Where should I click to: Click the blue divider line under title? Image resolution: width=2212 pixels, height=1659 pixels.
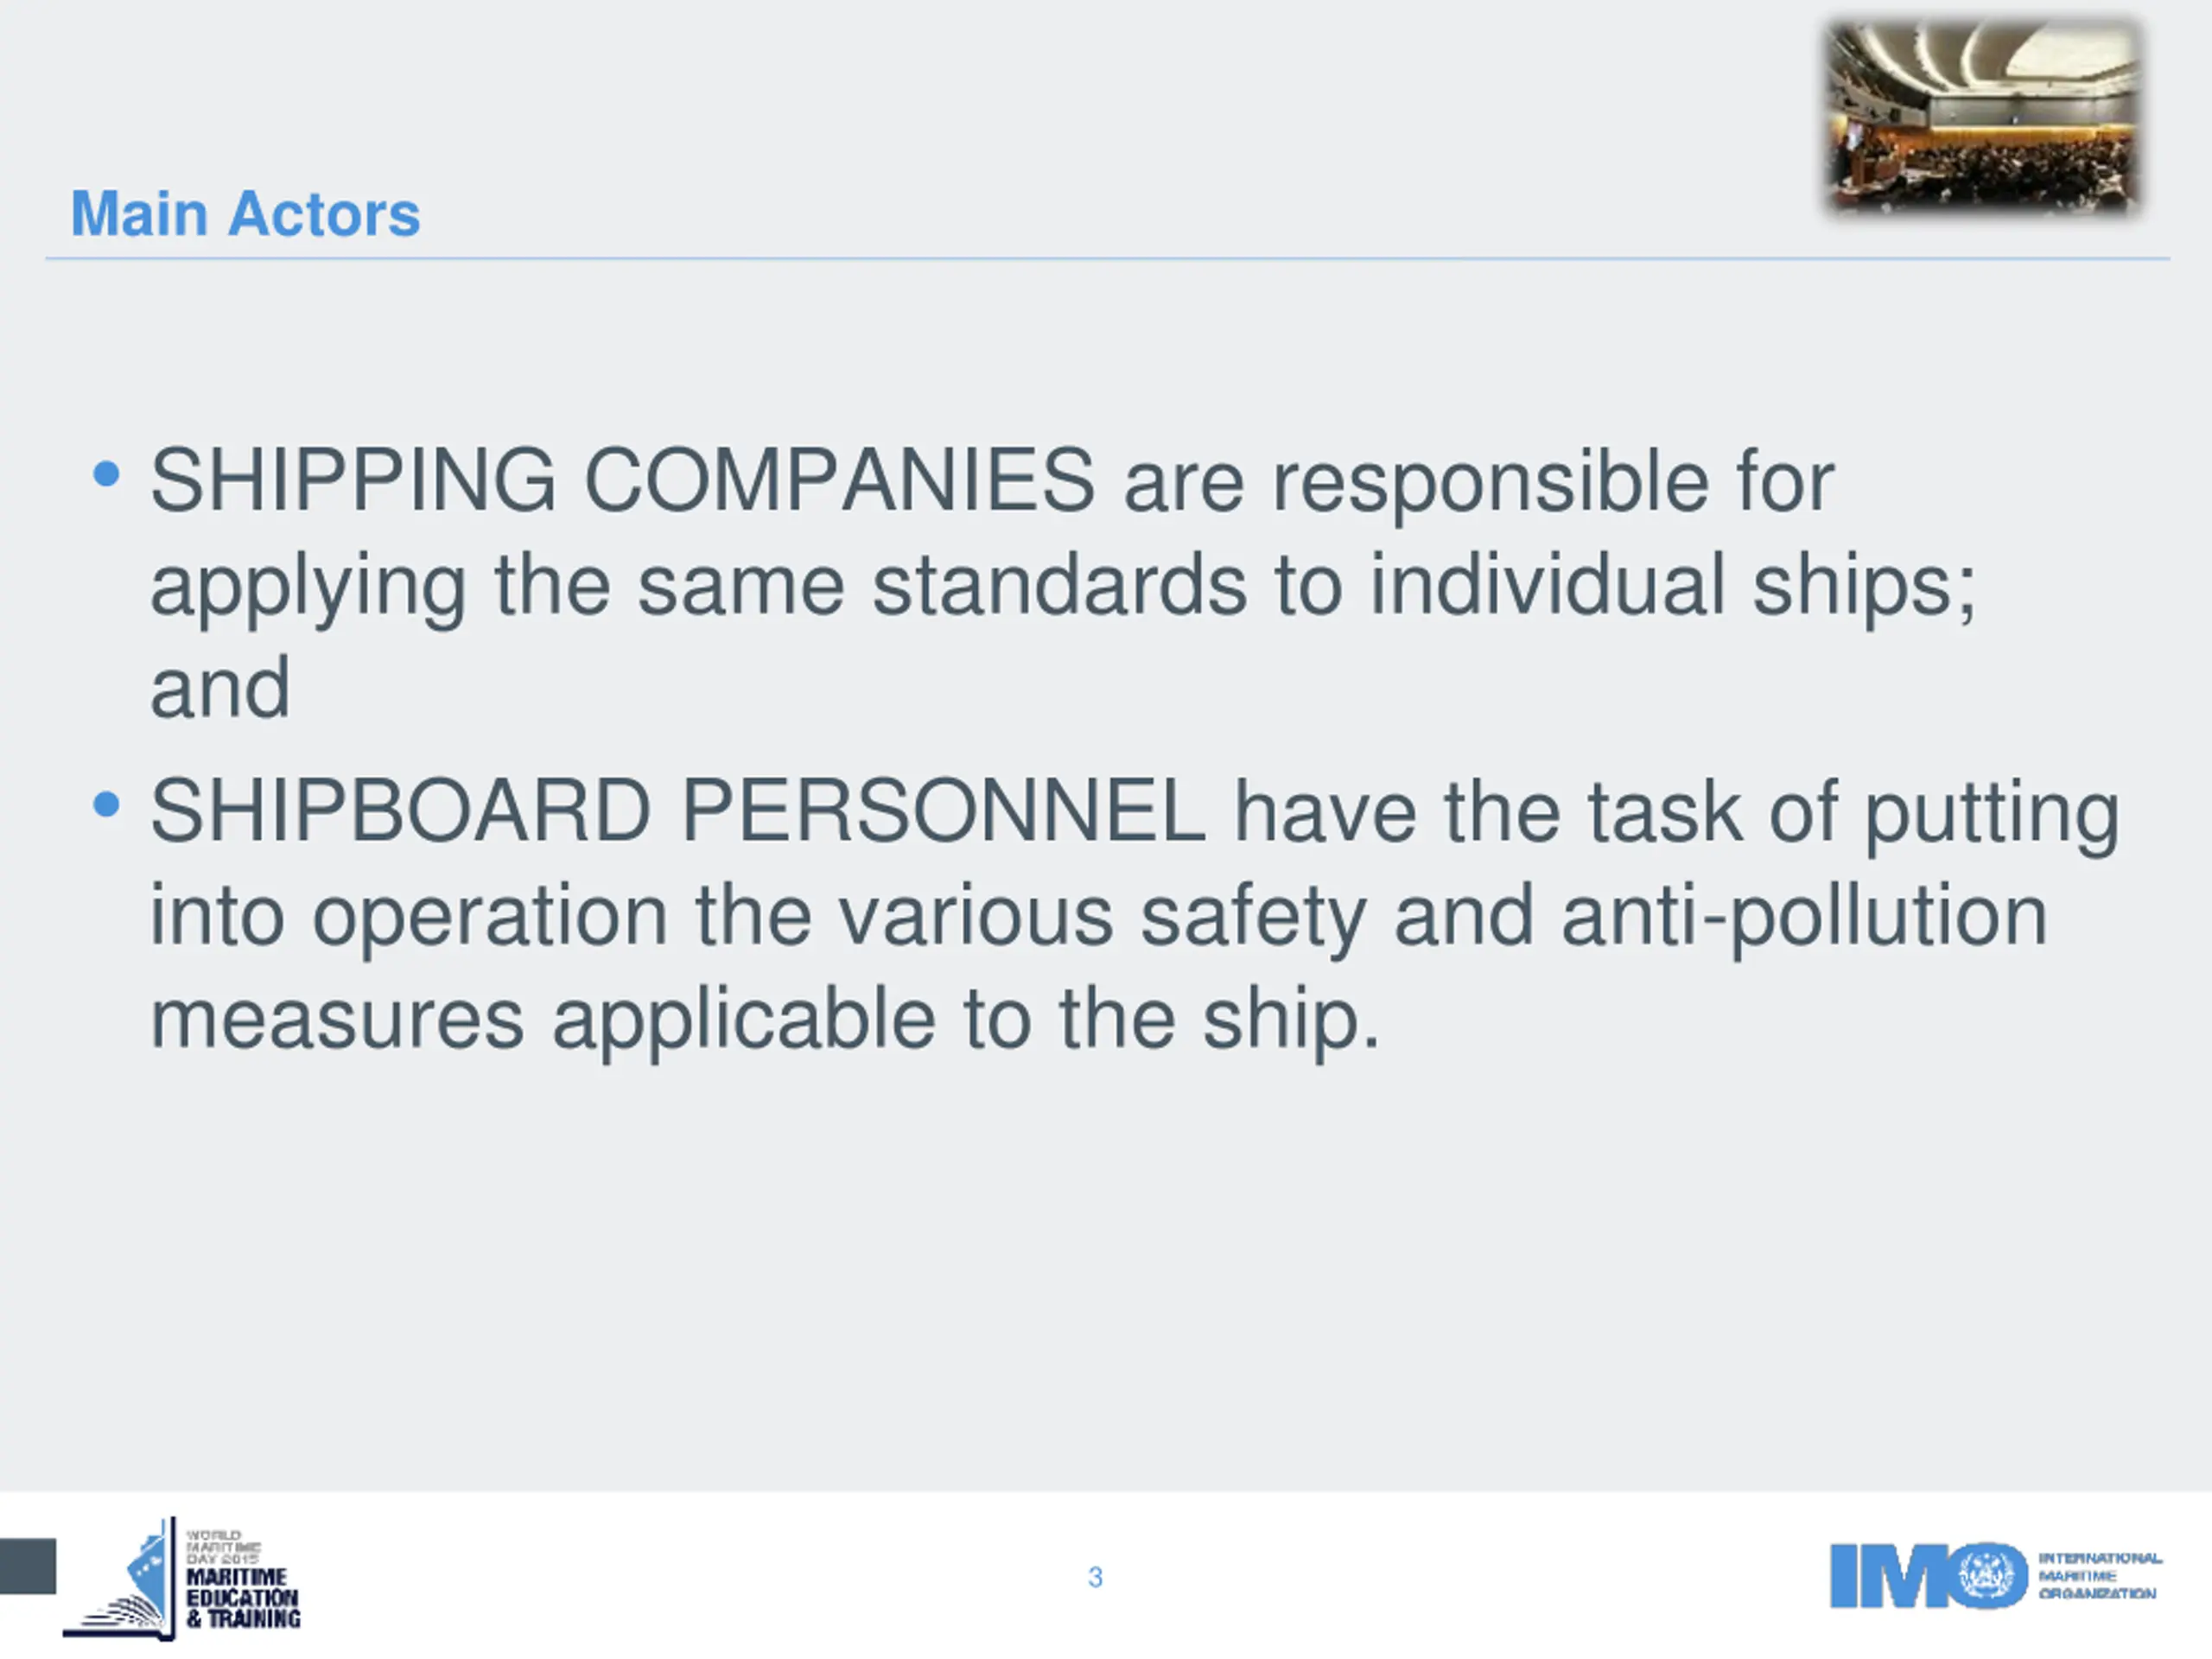[x=1108, y=259]
